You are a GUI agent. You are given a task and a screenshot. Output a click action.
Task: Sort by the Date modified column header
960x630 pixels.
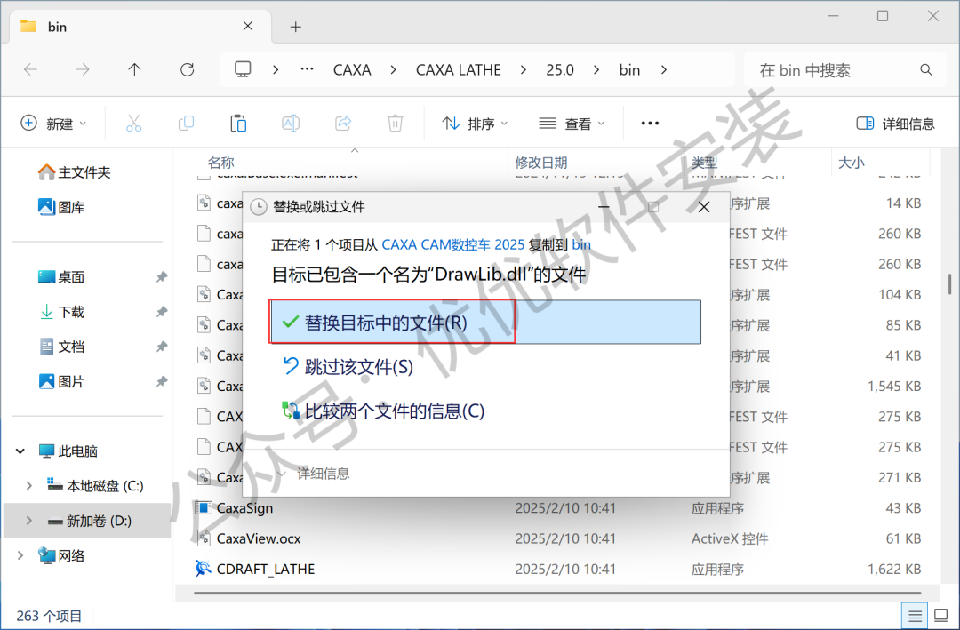coord(541,163)
